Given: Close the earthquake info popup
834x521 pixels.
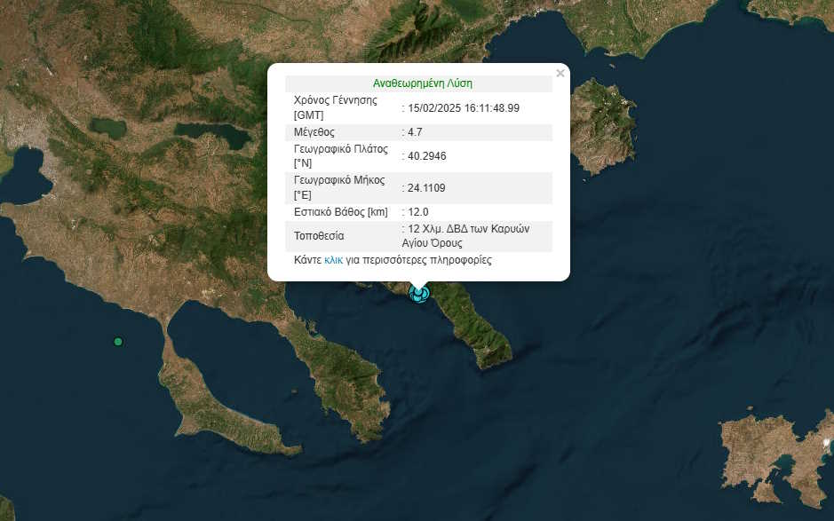Looking at the screenshot, I should tap(560, 74).
